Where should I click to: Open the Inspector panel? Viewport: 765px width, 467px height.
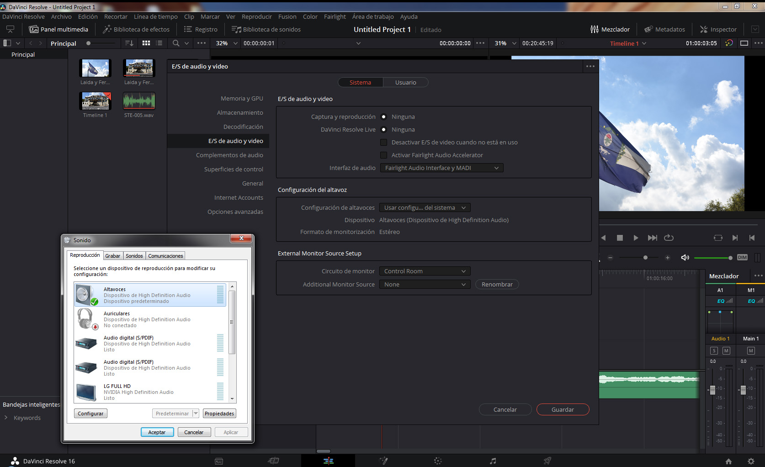coord(718,29)
